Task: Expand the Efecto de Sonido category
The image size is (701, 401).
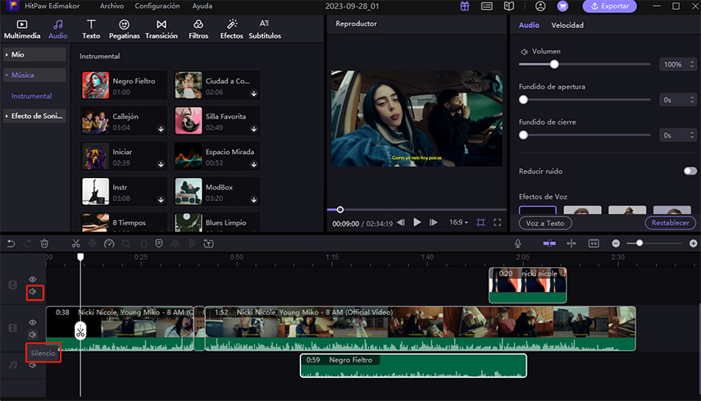Action: [34, 116]
